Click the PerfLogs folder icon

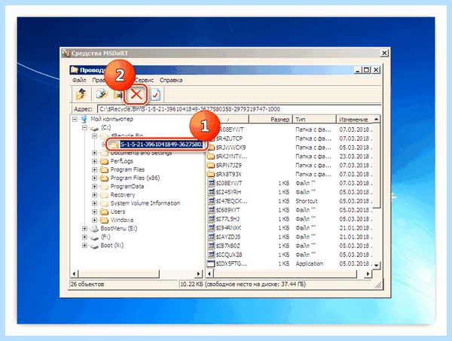(104, 161)
